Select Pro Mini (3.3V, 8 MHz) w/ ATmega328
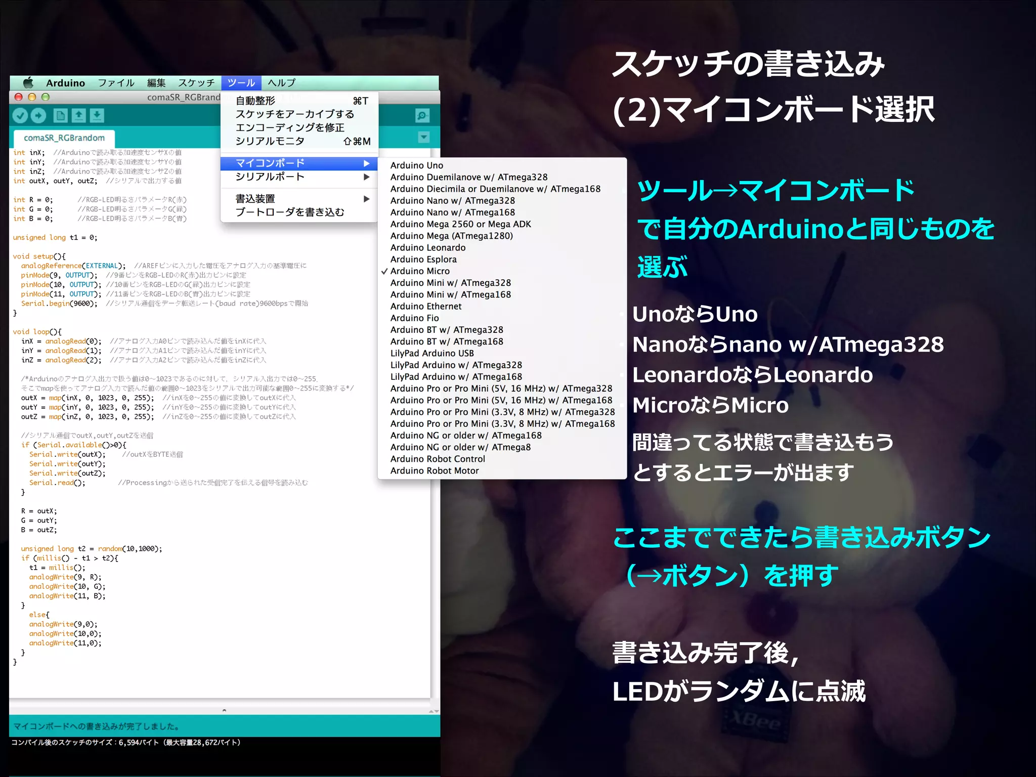1036x777 pixels. [x=502, y=412]
